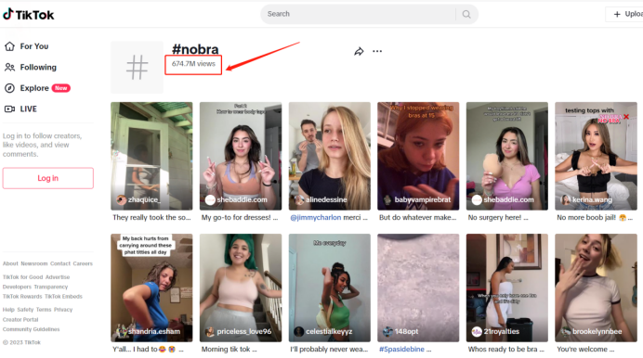Open the video by shandria.esham
The width and height of the screenshot is (643, 358).
(151, 288)
